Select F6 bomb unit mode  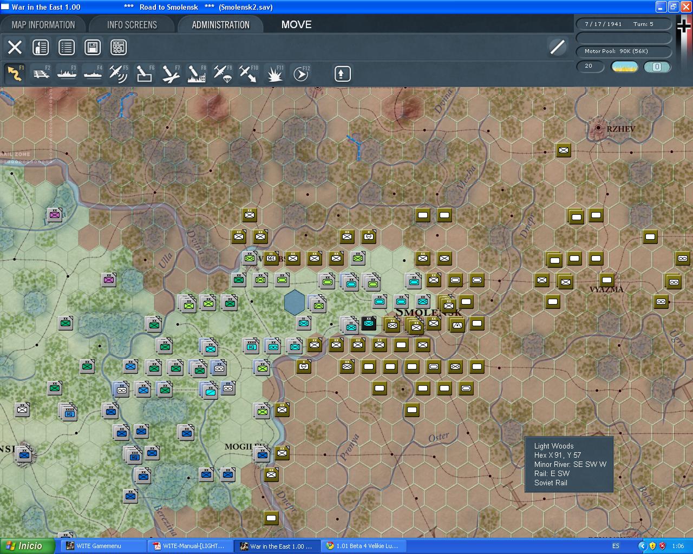[145, 74]
